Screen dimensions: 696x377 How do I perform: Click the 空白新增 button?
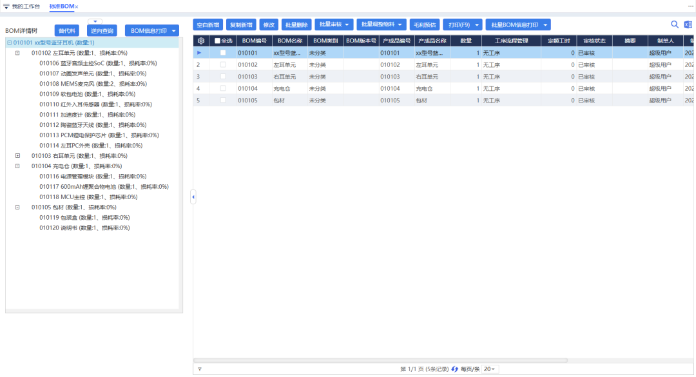click(x=208, y=24)
